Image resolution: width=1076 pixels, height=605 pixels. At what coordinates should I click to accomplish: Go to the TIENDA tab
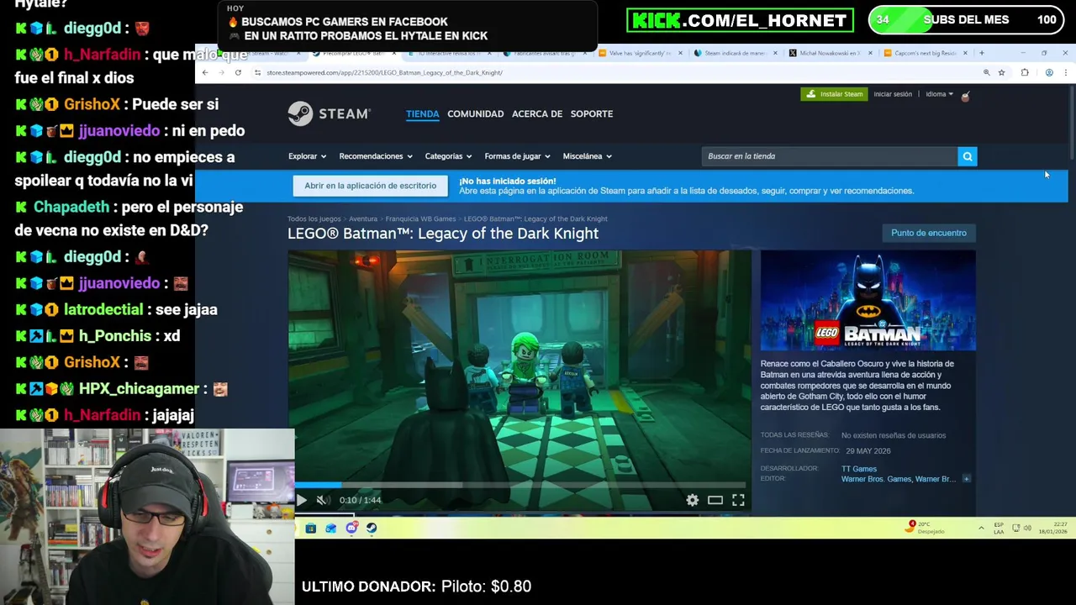click(423, 113)
